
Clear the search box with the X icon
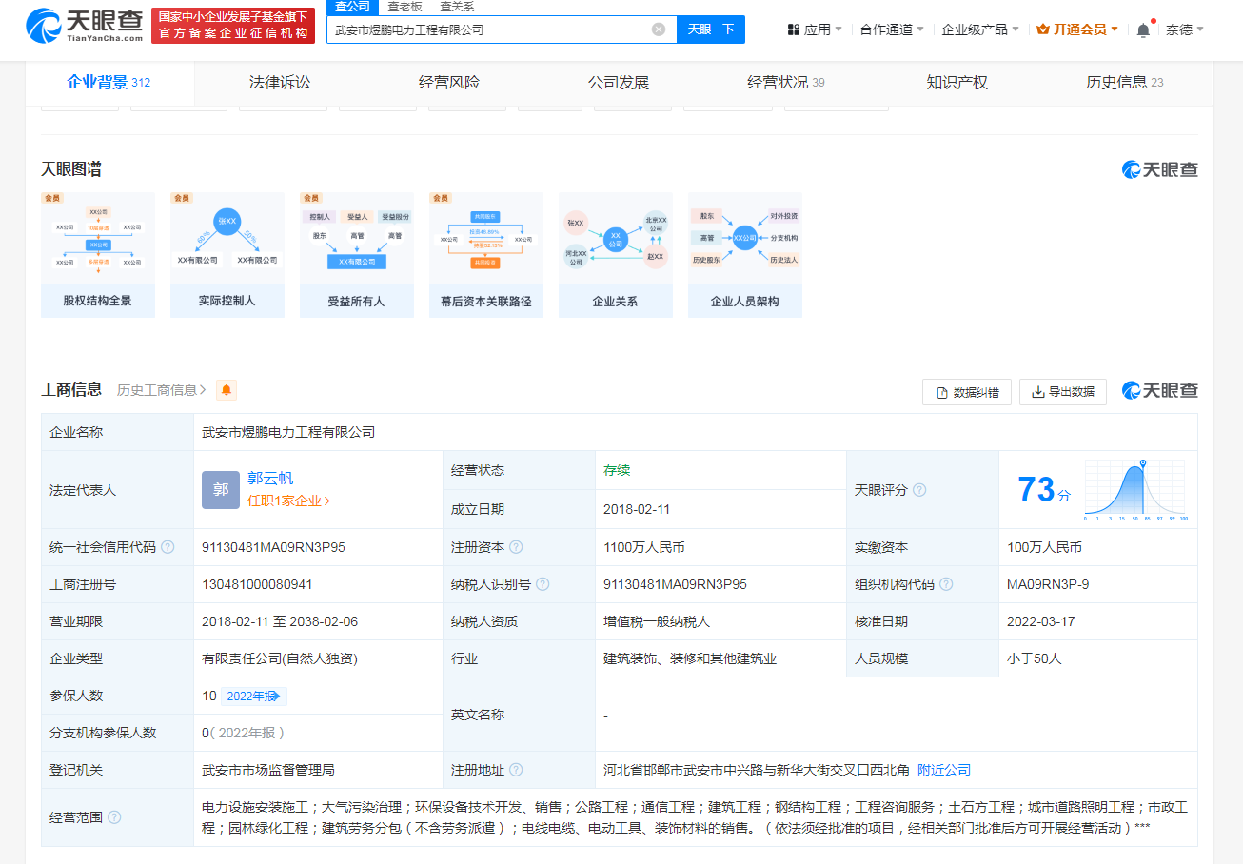[x=659, y=29]
